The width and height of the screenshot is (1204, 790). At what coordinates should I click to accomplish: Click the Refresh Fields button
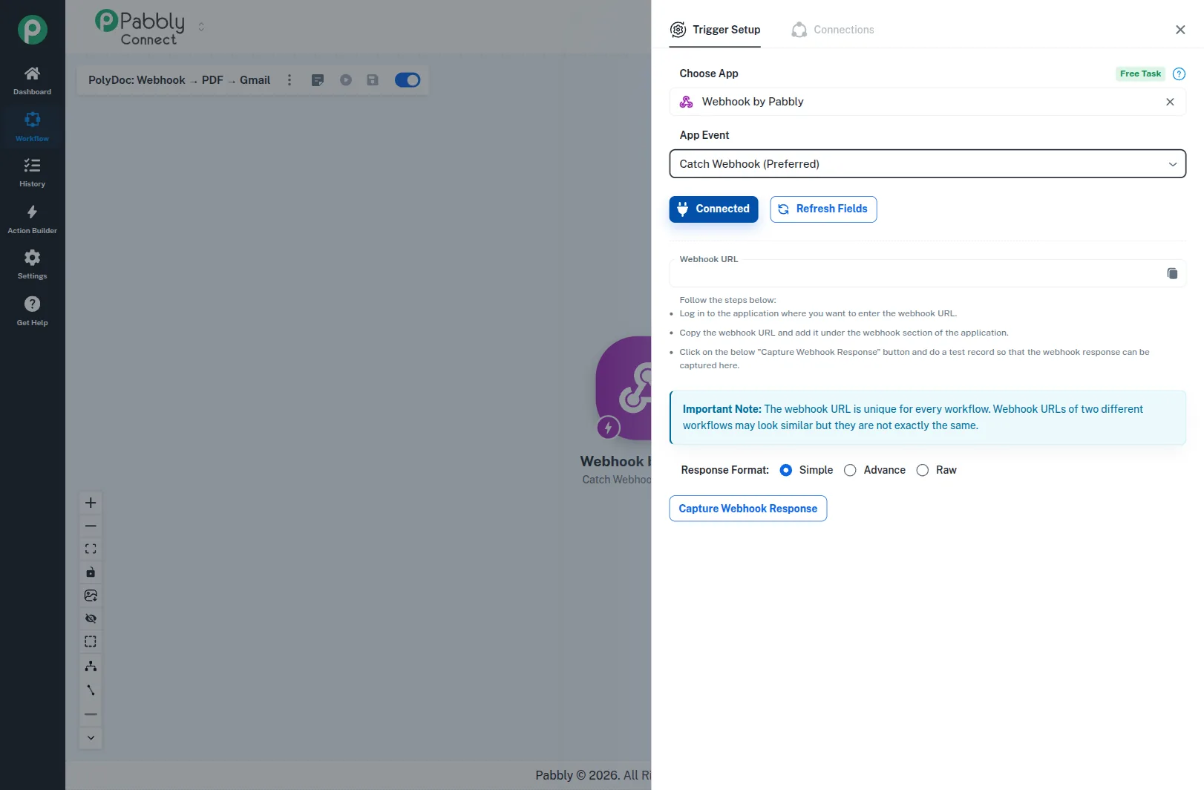[x=823, y=209]
